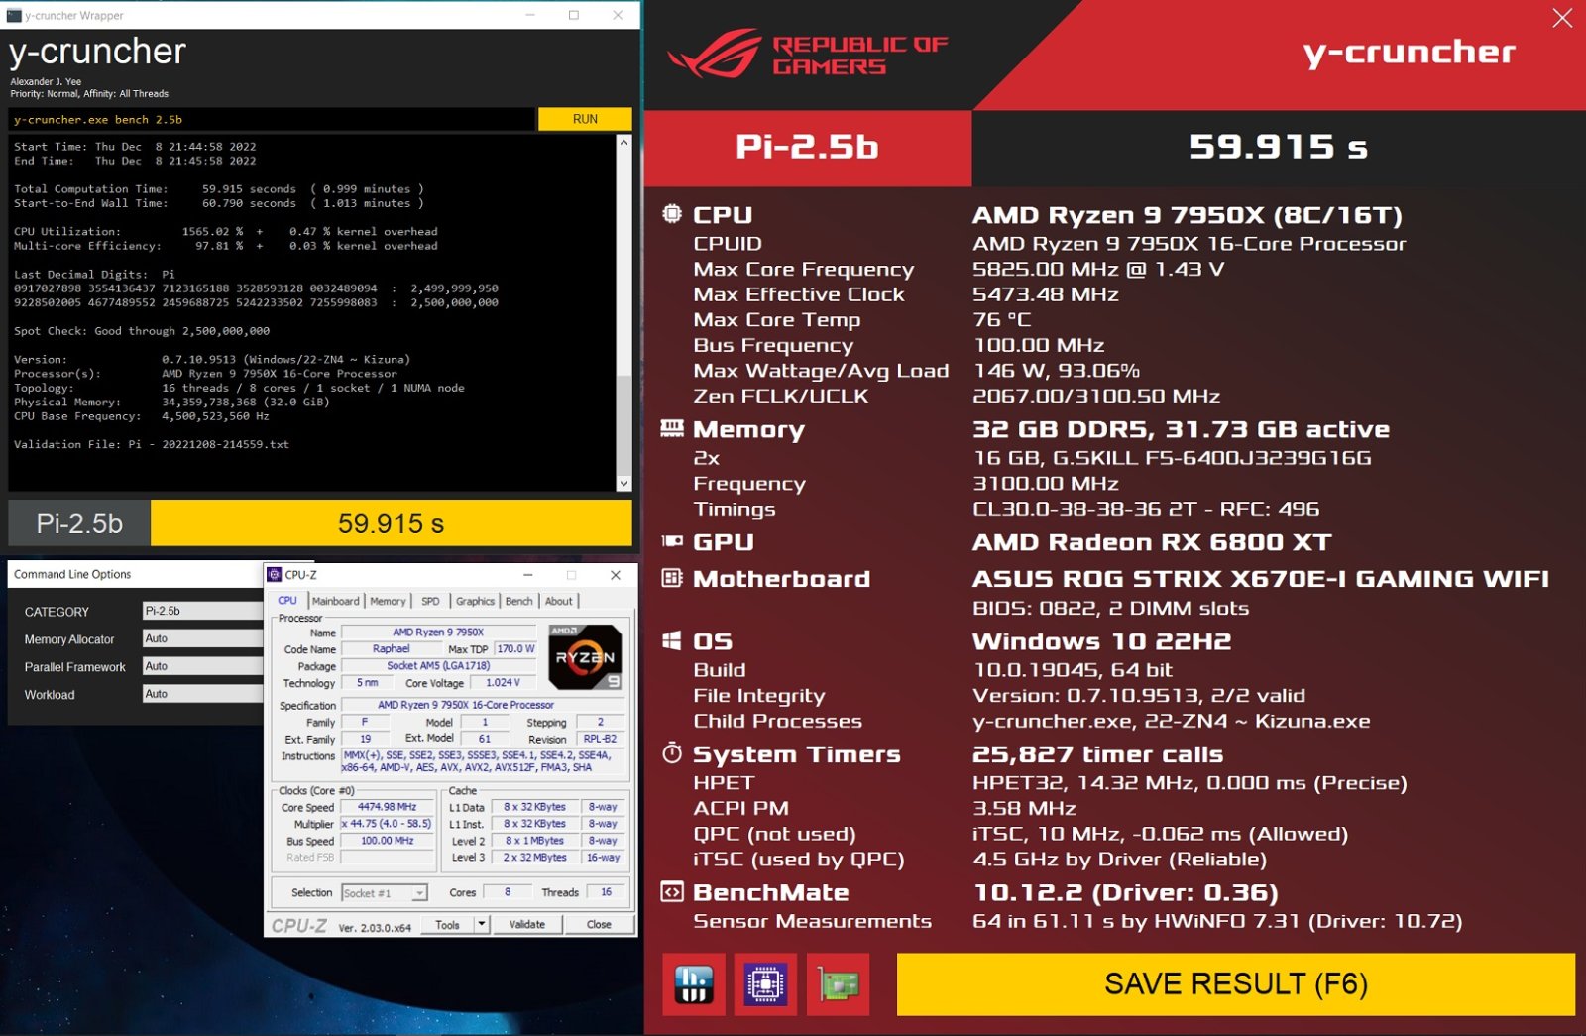1586x1036 pixels.
Task: Click the Motherboard section icon
Action: (672, 578)
